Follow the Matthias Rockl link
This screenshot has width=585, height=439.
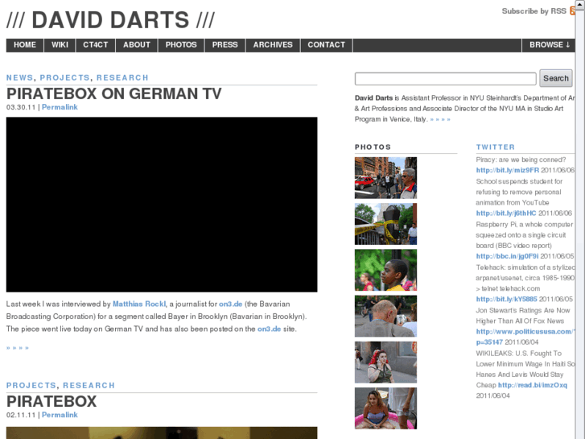[139, 304]
